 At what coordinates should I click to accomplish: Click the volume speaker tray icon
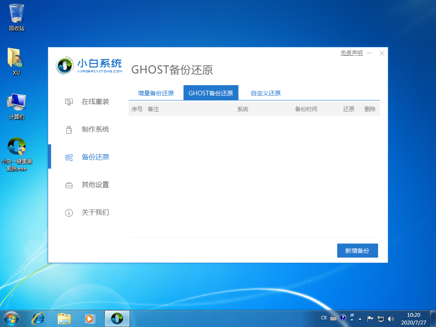pyautogui.click(x=390, y=318)
